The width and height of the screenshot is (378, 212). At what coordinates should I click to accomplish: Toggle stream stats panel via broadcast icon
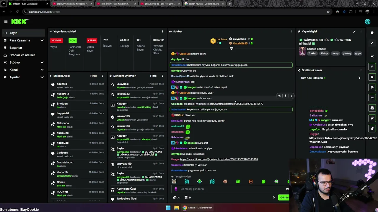(x=372, y=97)
